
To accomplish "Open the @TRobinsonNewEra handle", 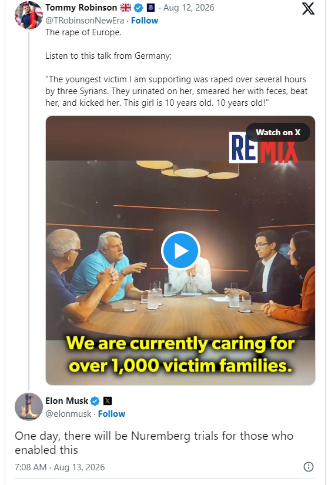I will [85, 21].
